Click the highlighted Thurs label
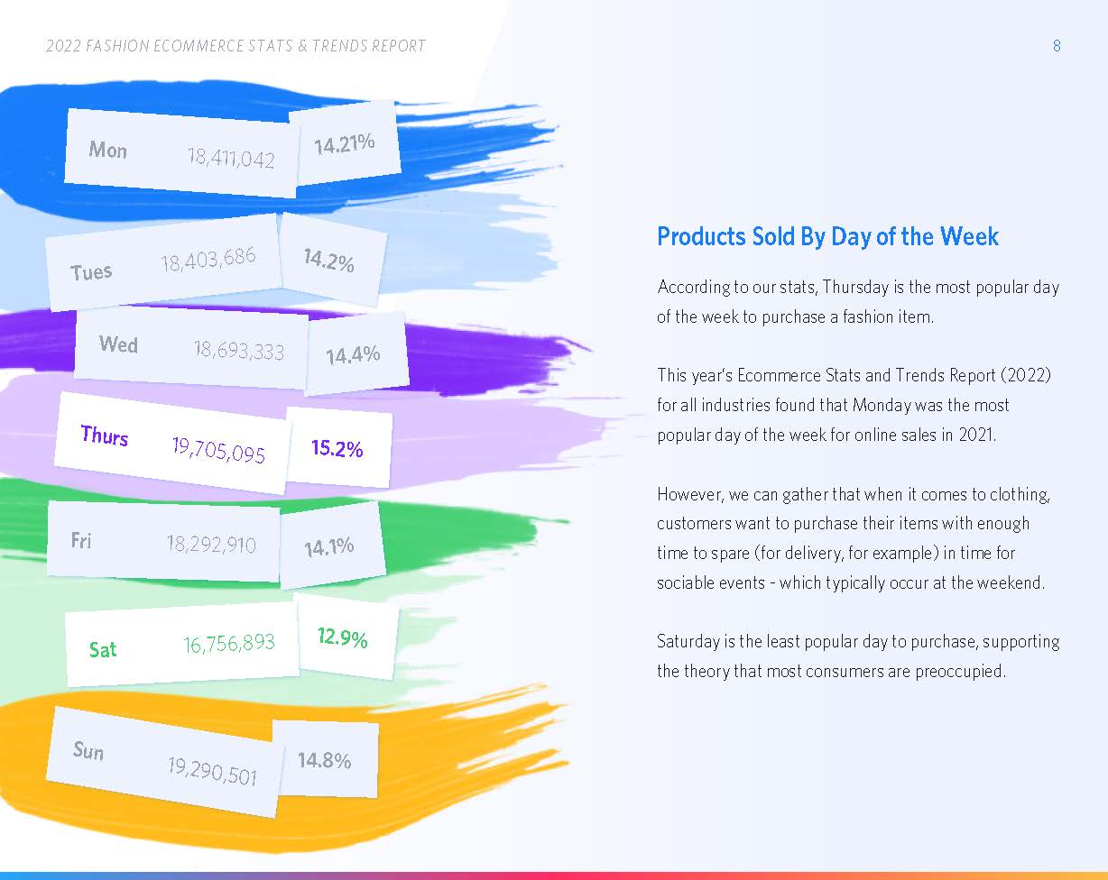1108x880 pixels. click(x=105, y=436)
